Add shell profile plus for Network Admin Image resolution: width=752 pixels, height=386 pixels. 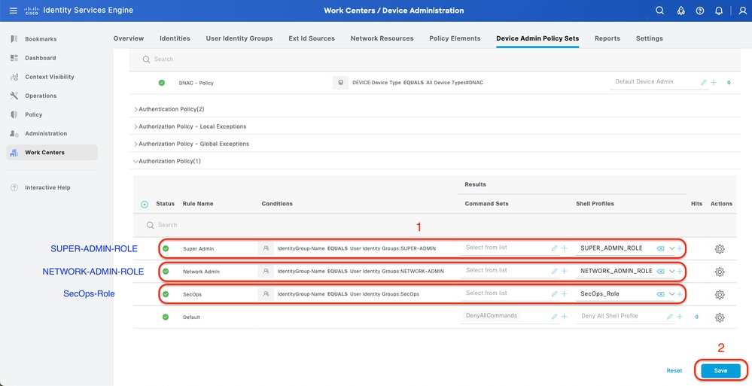pos(680,271)
